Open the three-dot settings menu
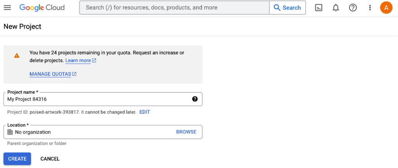 pos(370,8)
